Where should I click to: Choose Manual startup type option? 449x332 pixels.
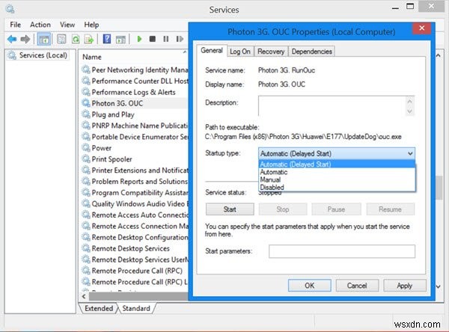click(337, 179)
